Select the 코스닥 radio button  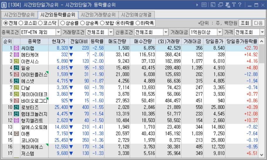tap(40, 23)
